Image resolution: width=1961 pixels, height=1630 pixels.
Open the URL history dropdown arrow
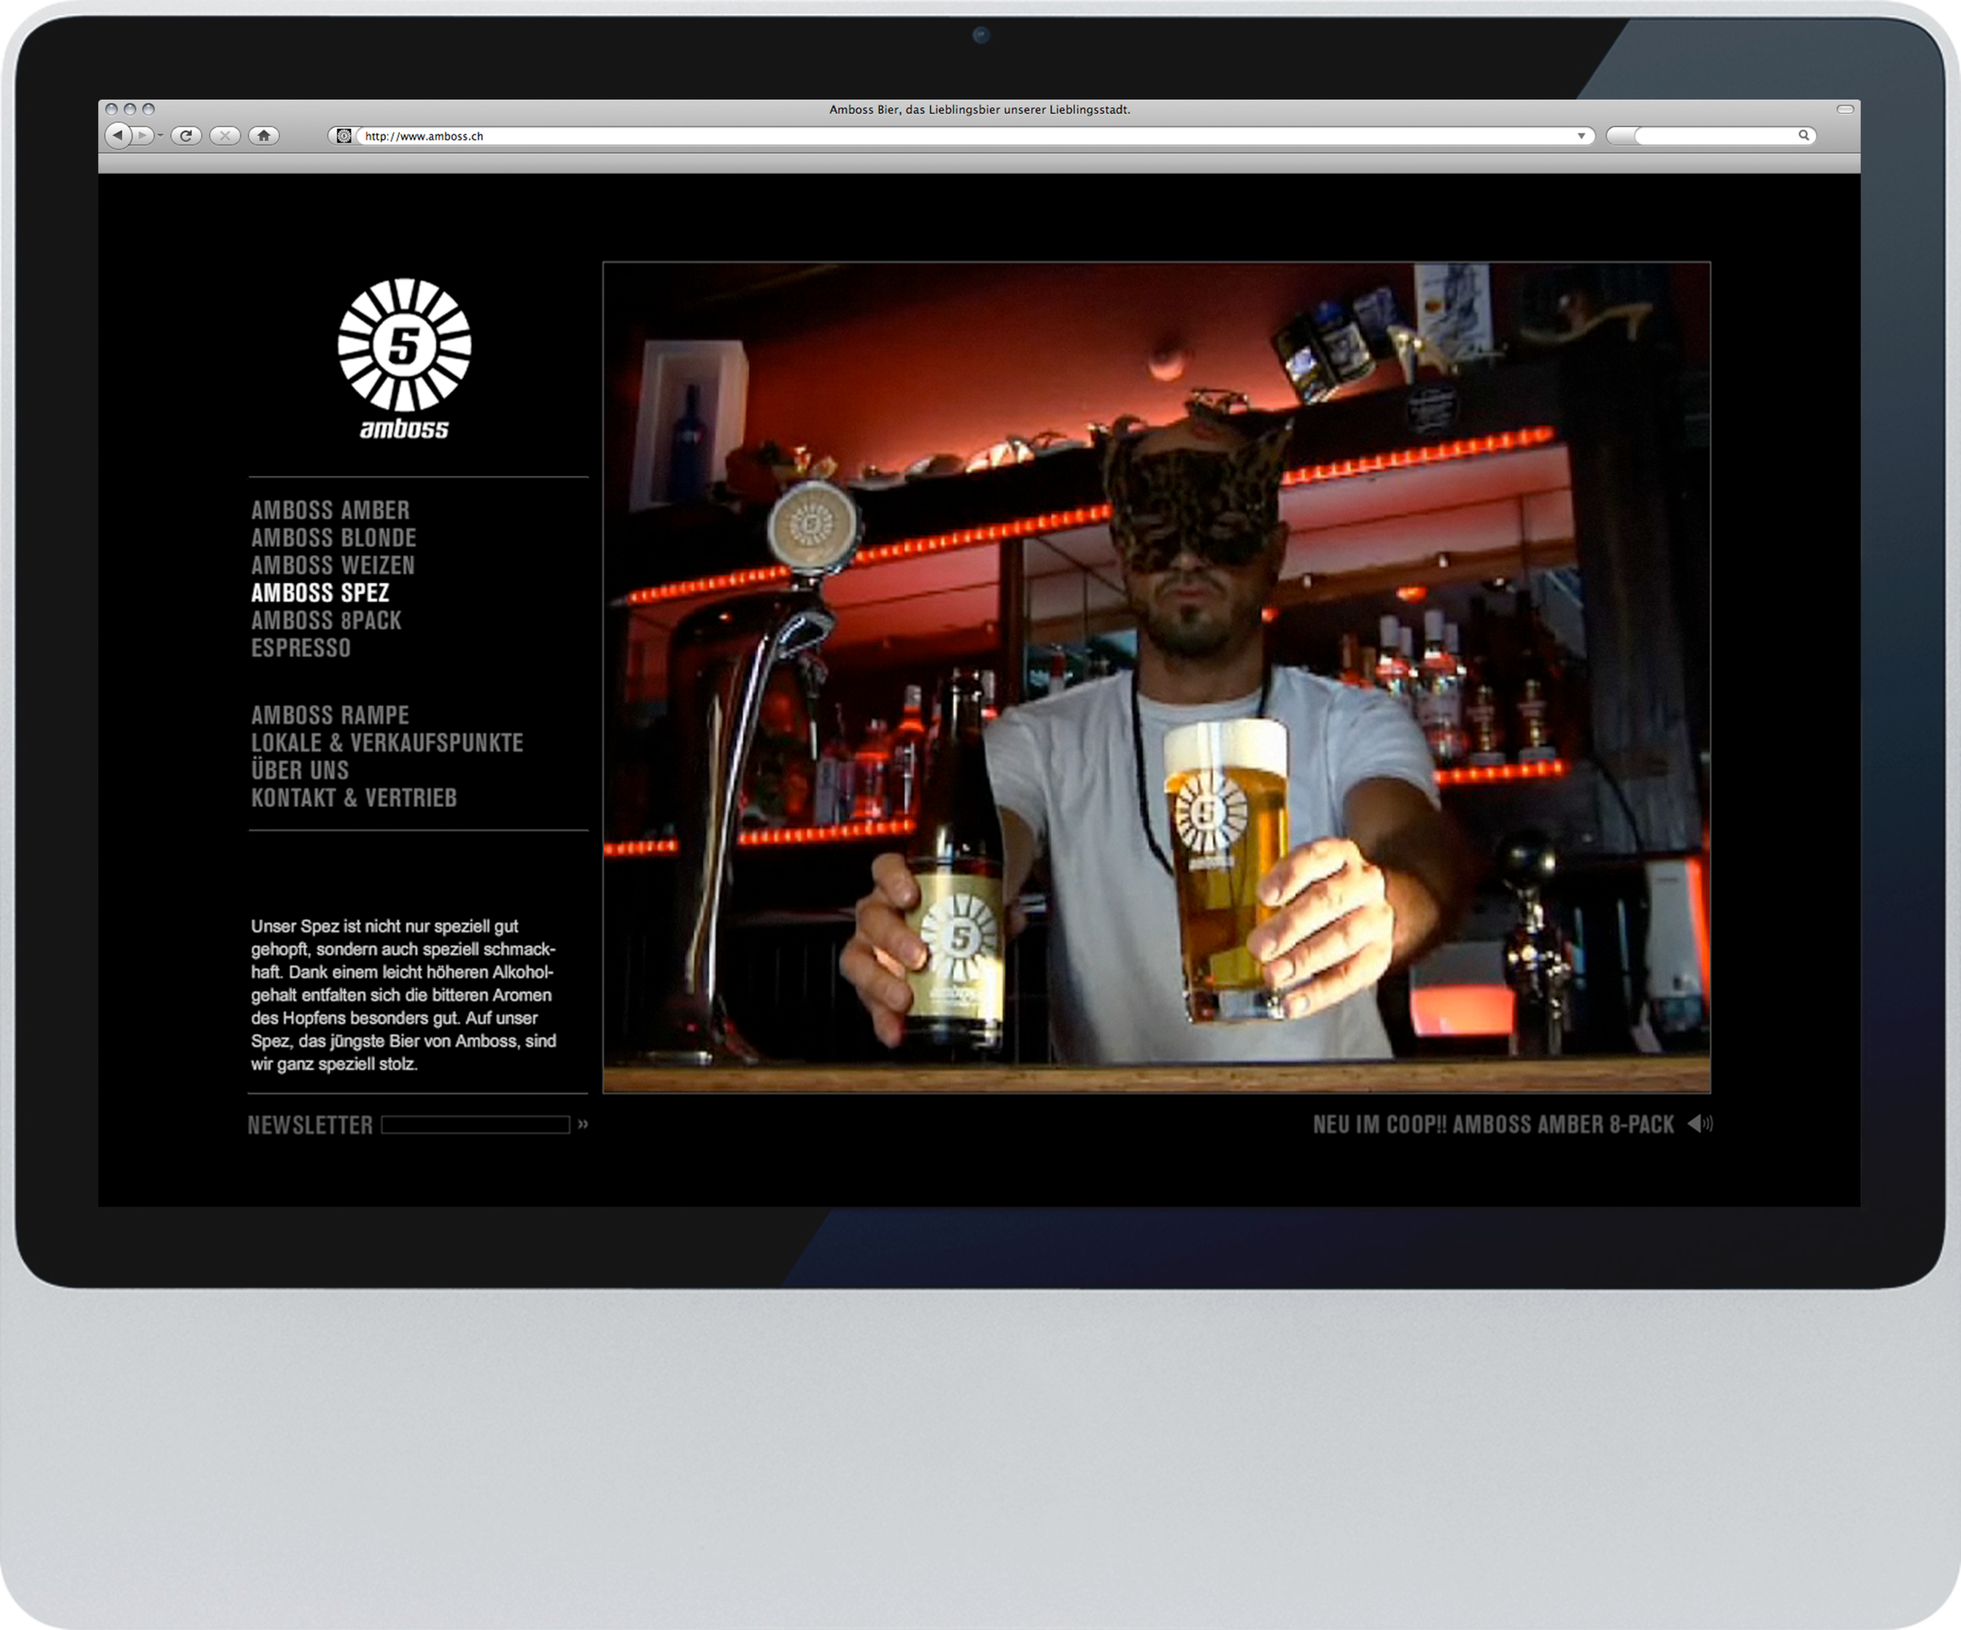coord(1581,136)
